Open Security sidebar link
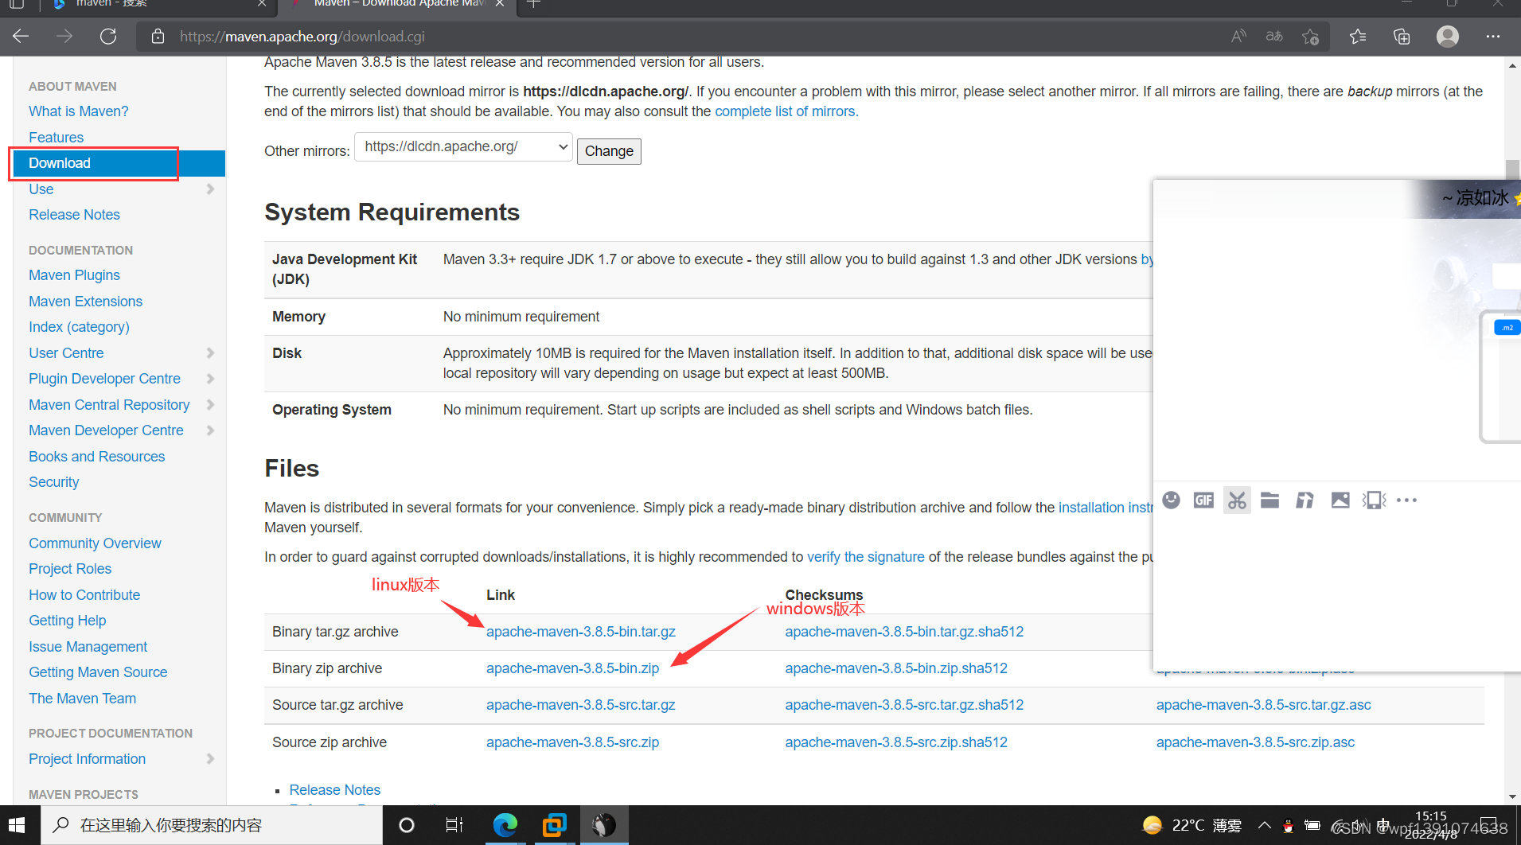 (x=53, y=482)
